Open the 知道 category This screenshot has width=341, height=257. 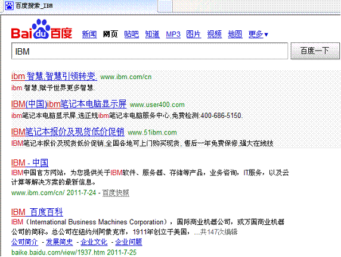coord(153,35)
